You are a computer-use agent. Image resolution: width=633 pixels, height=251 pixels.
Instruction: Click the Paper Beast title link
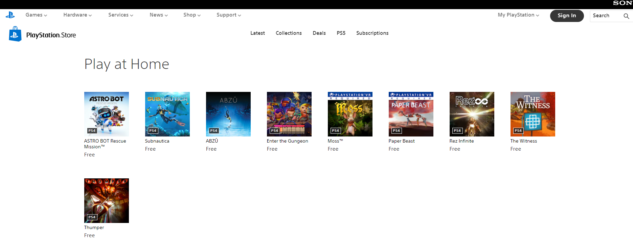[402, 141]
